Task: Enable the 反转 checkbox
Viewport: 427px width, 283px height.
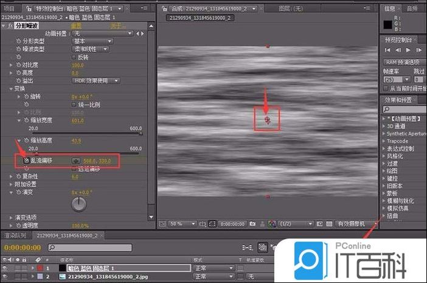Action: (x=74, y=57)
